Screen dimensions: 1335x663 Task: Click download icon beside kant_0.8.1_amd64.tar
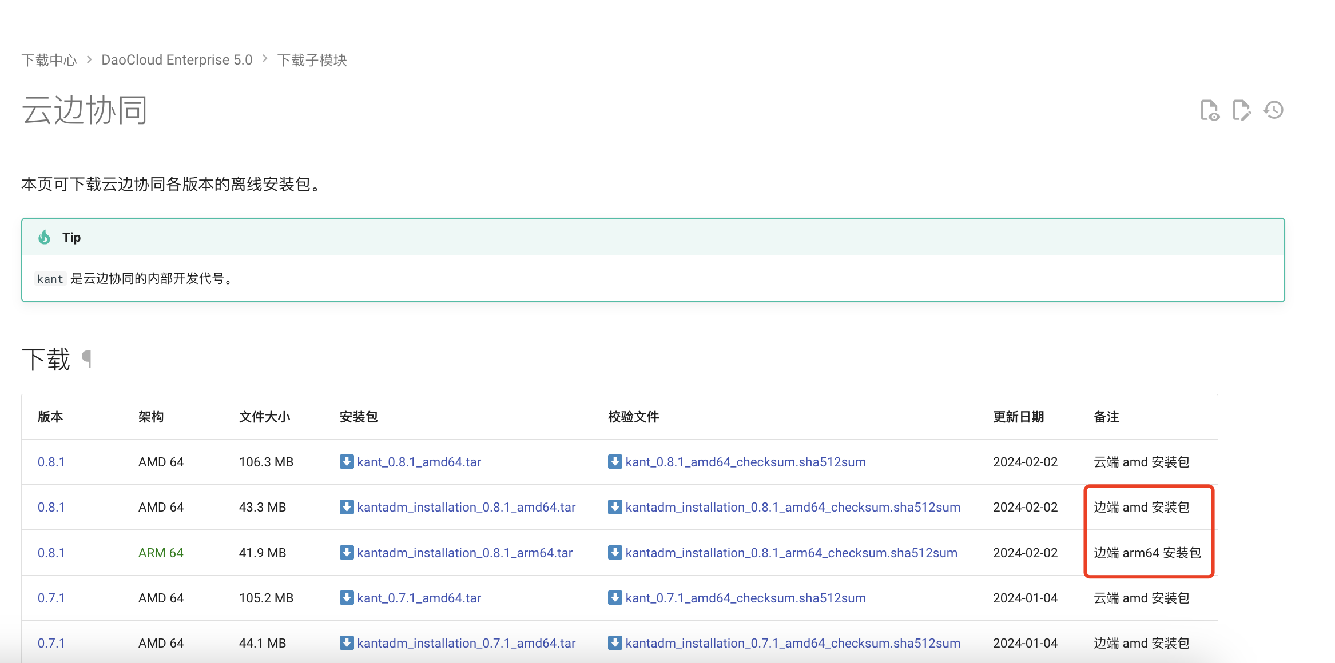[x=346, y=462]
